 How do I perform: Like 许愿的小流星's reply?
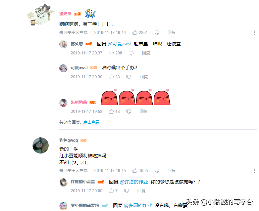pyautogui.click(x=111, y=191)
